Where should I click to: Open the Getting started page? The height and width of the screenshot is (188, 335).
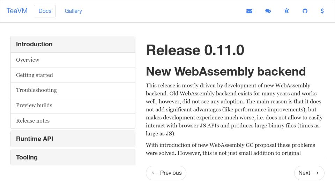tap(73, 75)
